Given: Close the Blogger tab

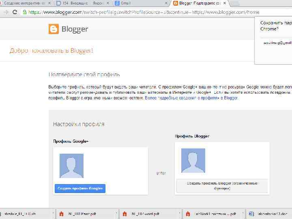Looking at the screenshot, I should (225, 3).
